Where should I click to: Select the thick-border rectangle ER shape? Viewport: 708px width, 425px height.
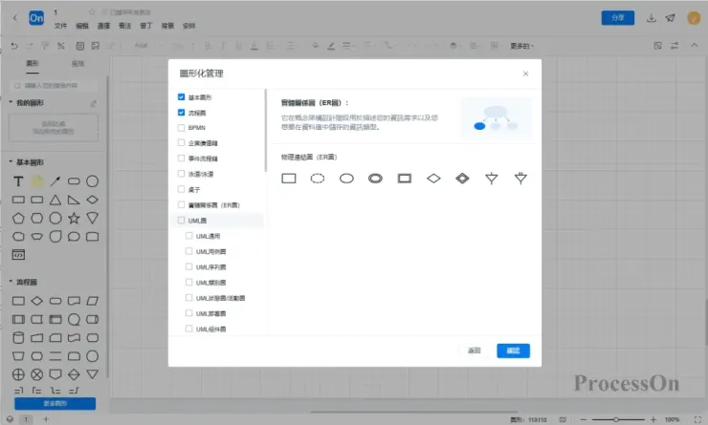(x=405, y=179)
